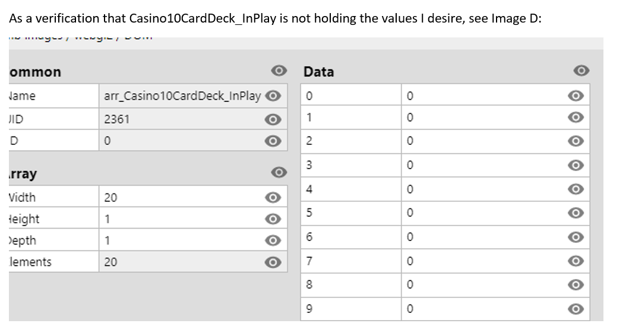629x336 pixels.
Task: Click the Data section header
Action: pyautogui.click(x=318, y=72)
